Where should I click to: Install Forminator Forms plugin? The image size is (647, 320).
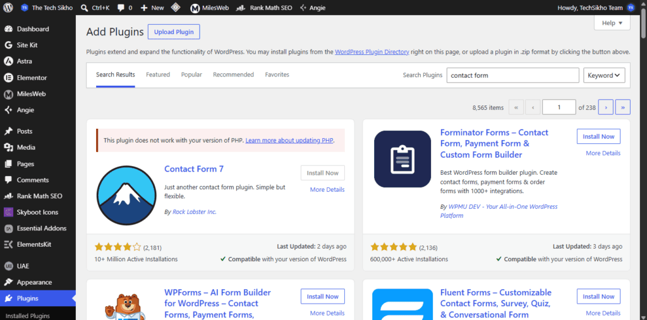[598, 136]
